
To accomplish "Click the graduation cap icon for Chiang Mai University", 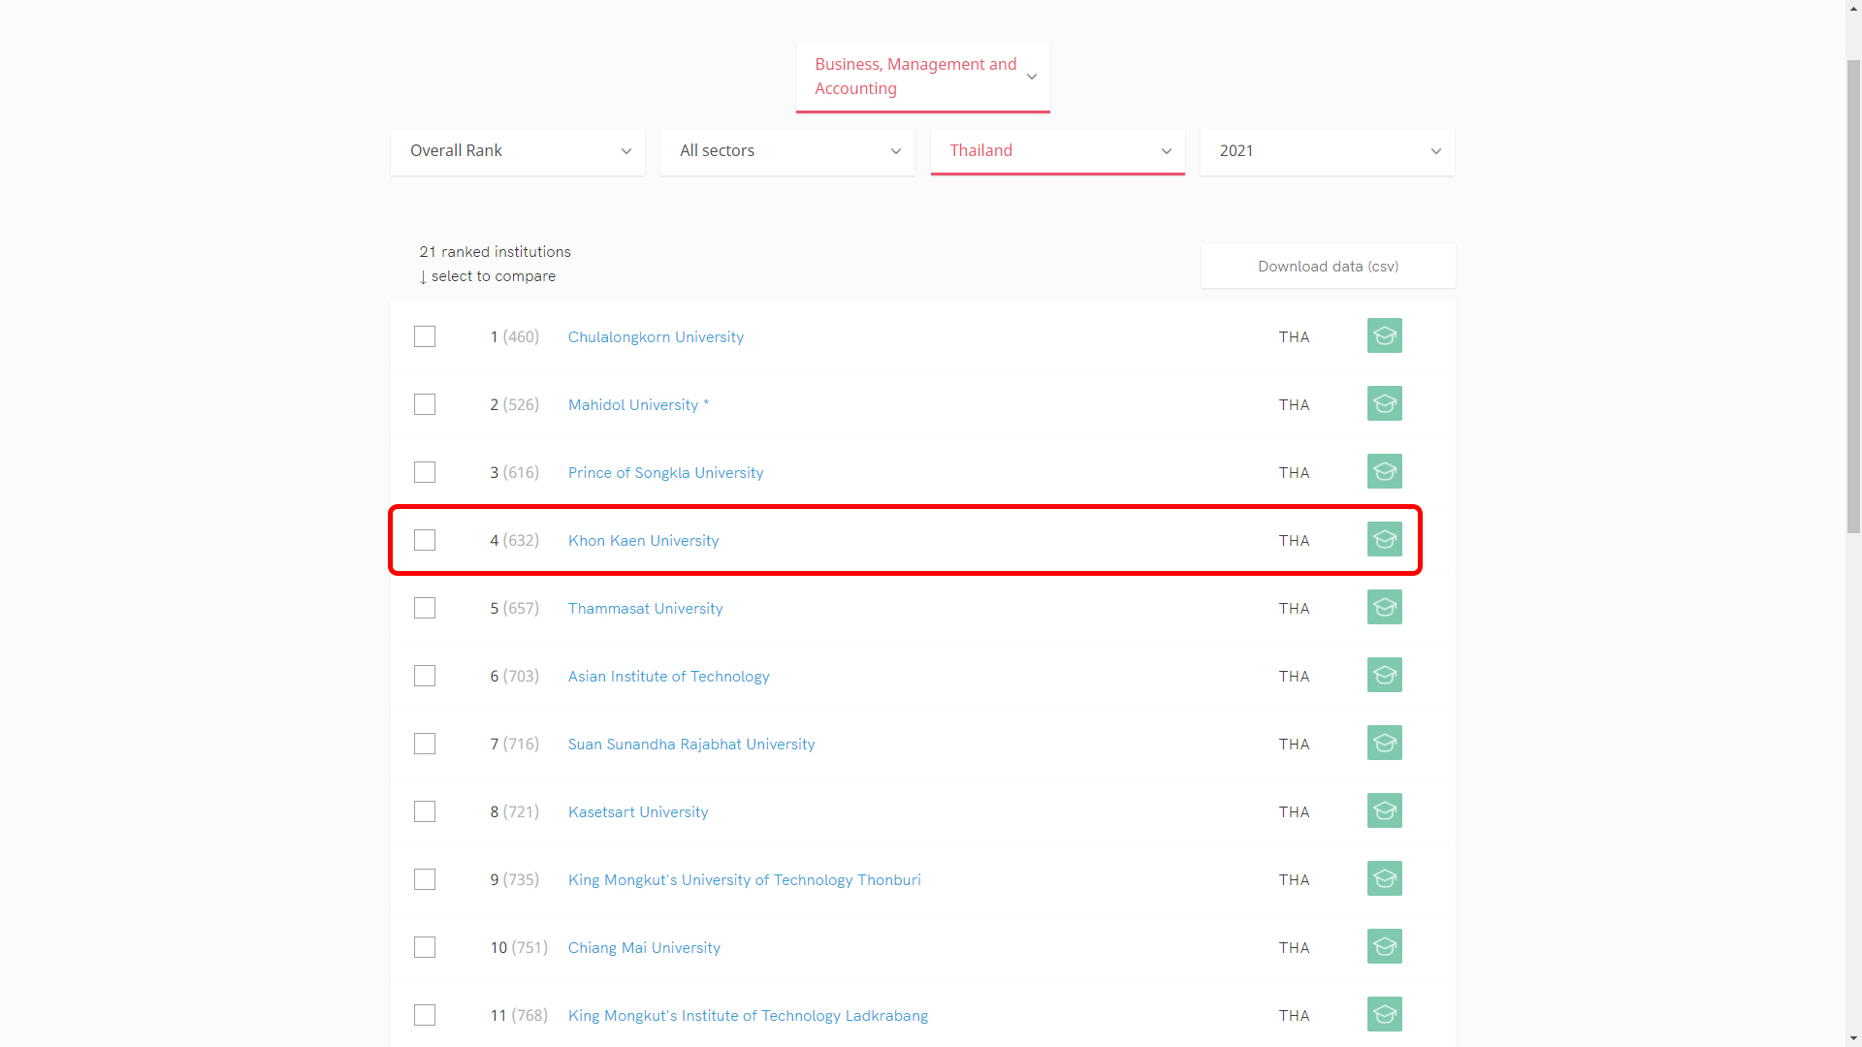I will [x=1384, y=946].
